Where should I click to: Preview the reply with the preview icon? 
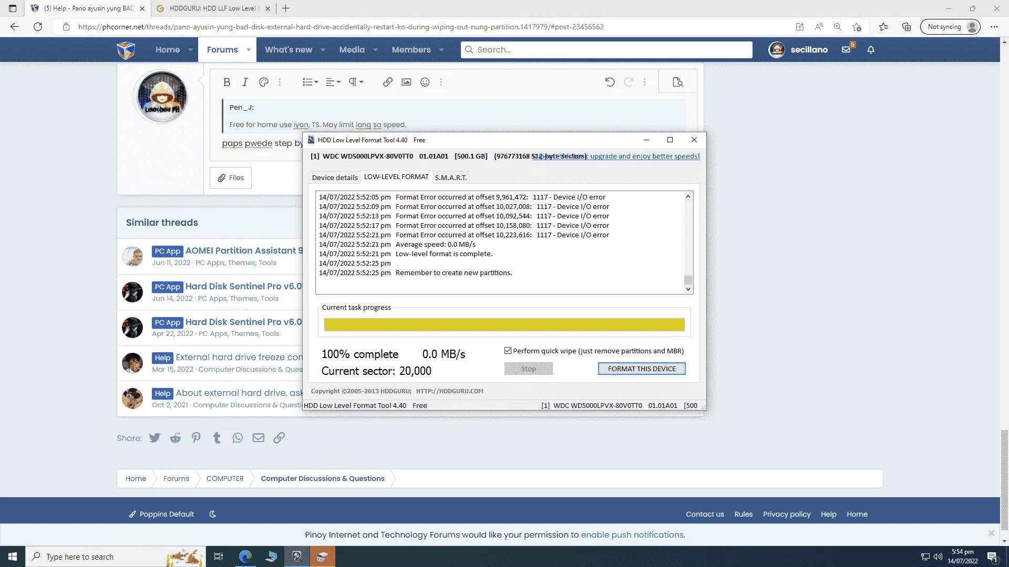(678, 82)
